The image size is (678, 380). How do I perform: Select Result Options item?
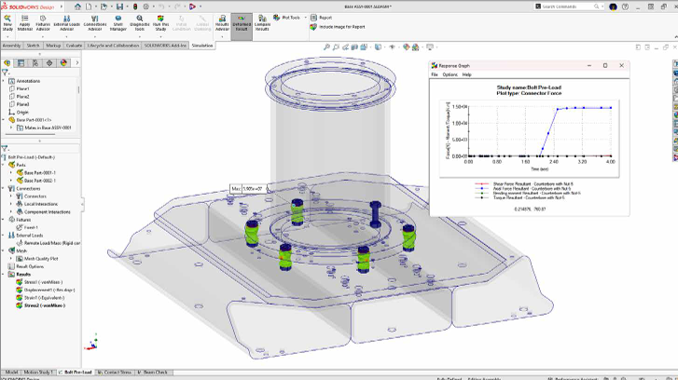(x=30, y=266)
